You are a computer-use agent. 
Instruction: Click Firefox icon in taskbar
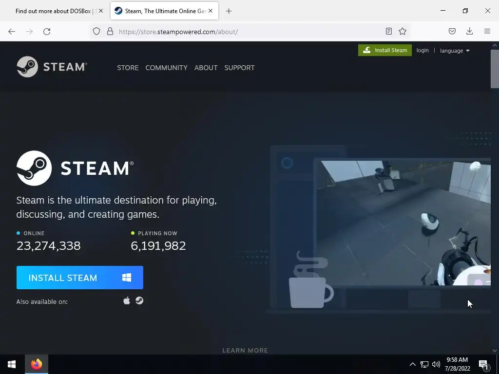click(37, 364)
